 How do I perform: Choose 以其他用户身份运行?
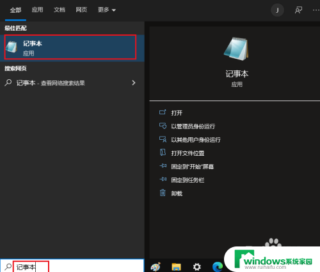(196, 140)
